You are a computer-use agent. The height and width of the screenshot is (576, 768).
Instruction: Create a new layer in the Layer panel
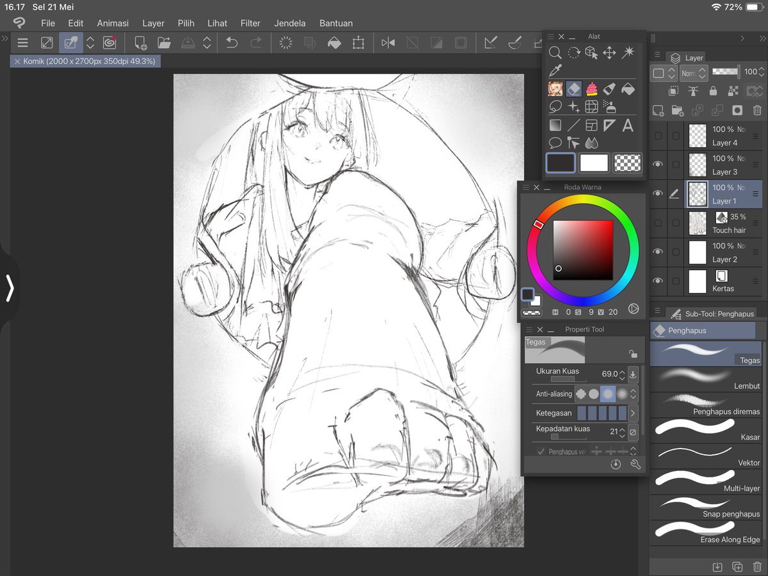pyautogui.click(x=657, y=111)
